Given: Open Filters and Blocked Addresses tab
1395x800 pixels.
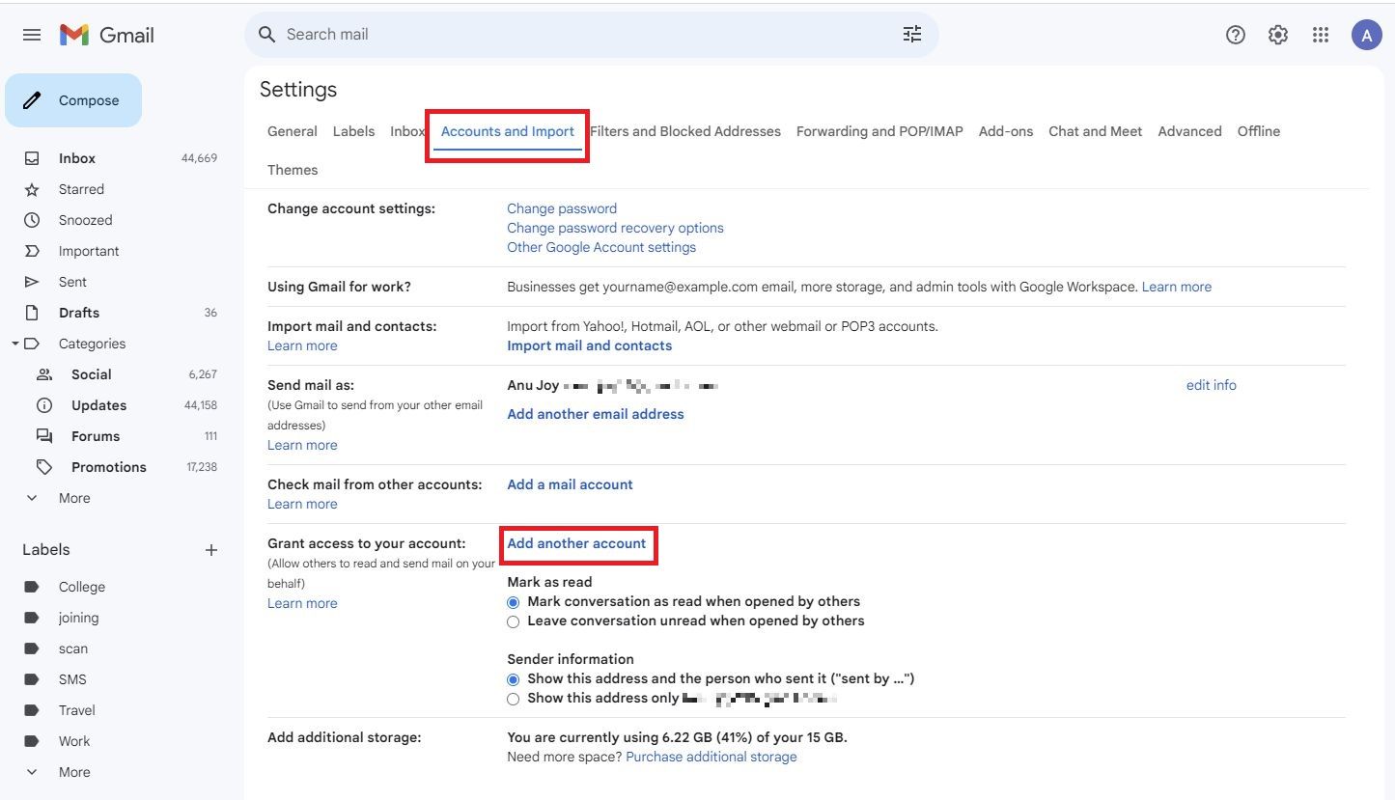Looking at the screenshot, I should (x=685, y=131).
